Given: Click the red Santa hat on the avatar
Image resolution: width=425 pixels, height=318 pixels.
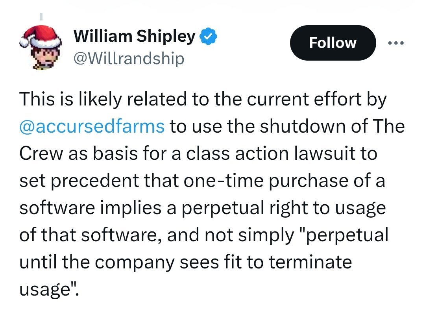Looking at the screenshot, I should coord(41,36).
